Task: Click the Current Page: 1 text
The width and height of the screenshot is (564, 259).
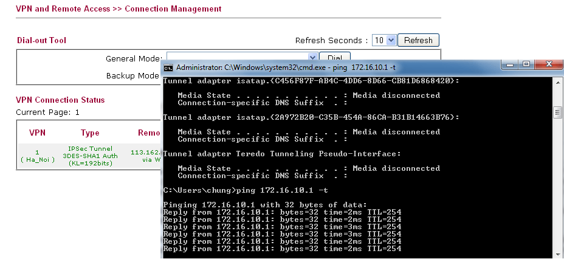Action: [x=47, y=112]
